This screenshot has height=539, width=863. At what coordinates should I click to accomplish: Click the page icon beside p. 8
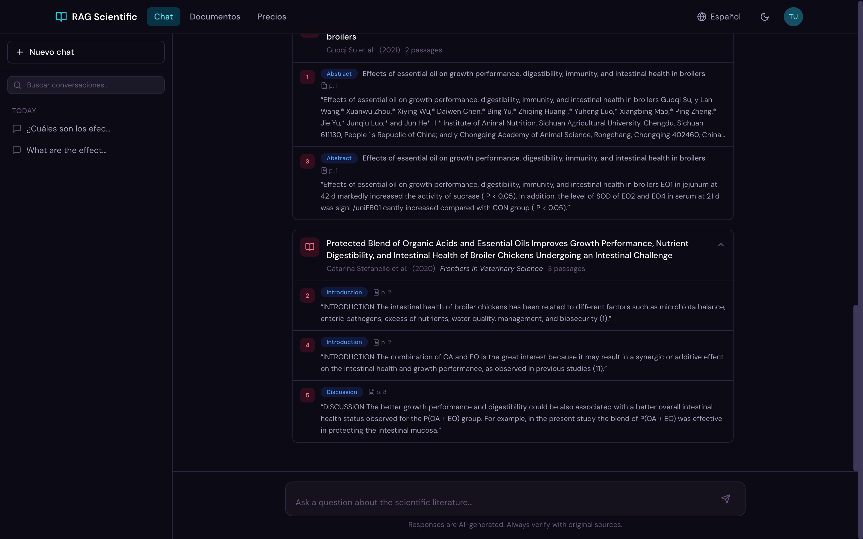[x=371, y=392]
